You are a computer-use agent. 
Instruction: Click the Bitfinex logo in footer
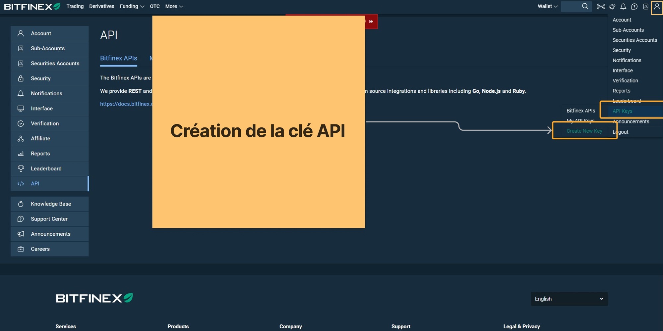coord(94,298)
